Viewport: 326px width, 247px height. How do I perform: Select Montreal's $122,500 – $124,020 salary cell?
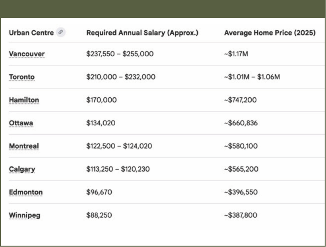[119, 146]
